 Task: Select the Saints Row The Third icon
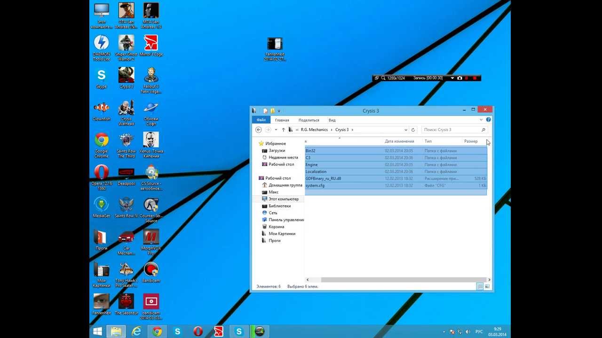coord(126,145)
